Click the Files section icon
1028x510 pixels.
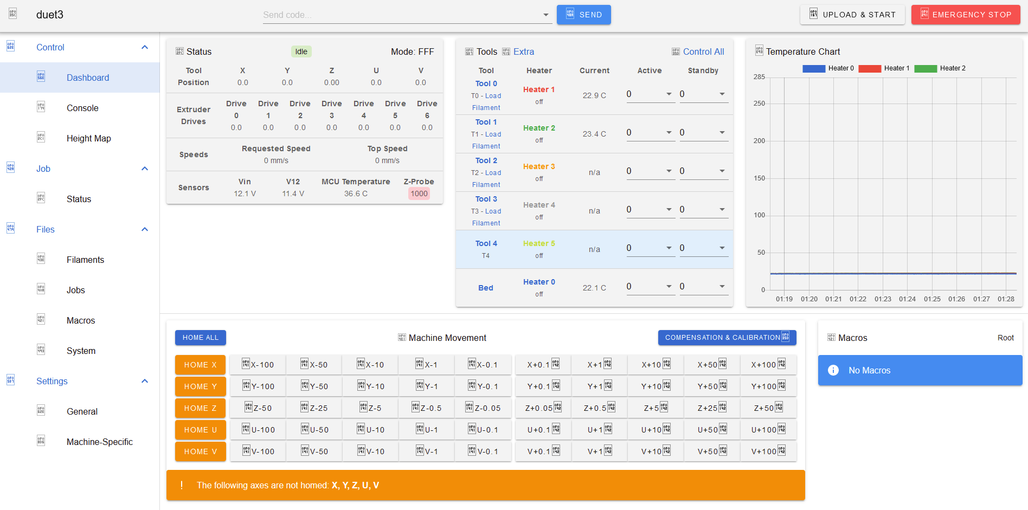10,228
